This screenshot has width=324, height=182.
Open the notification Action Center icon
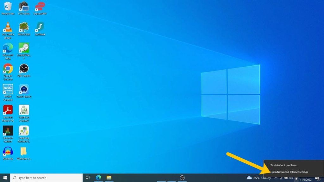pos(318,179)
